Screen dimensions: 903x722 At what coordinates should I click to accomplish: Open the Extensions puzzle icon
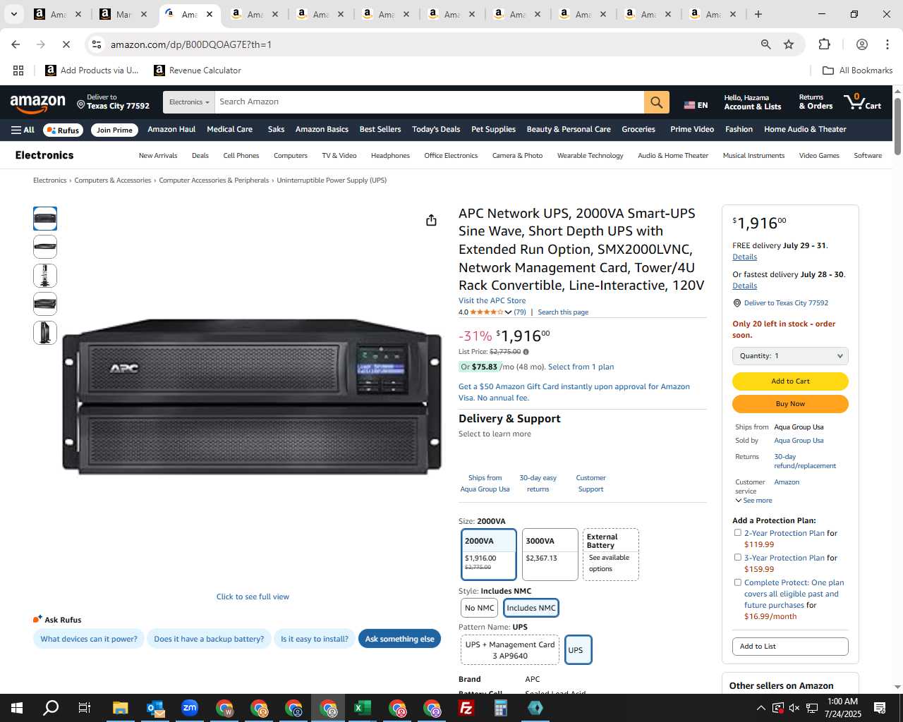tap(824, 44)
